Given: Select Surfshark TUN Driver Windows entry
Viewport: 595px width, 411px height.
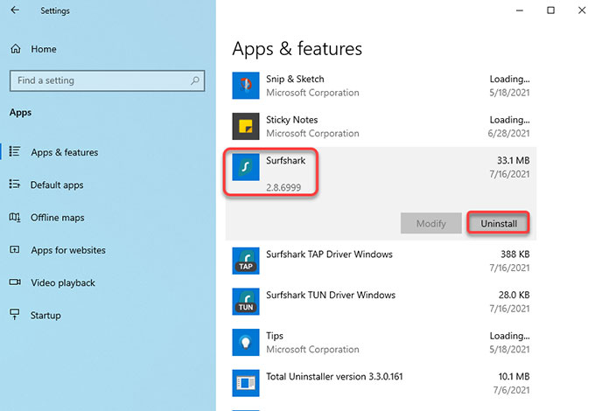Looking at the screenshot, I should point(331,295).
